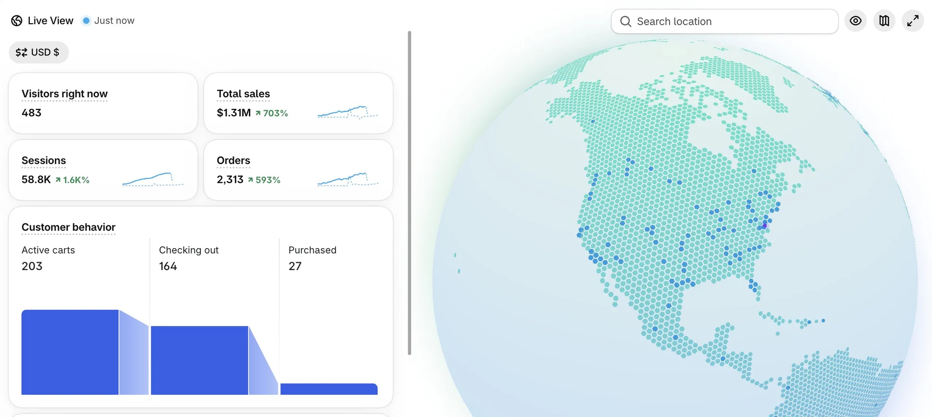Click the Purchased funnel bar
The image size is (932, 417).
coord(329,389)
